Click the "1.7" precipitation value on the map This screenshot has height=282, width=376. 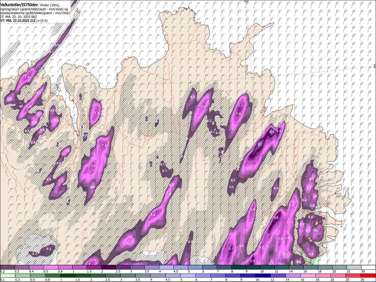[240, 106]
